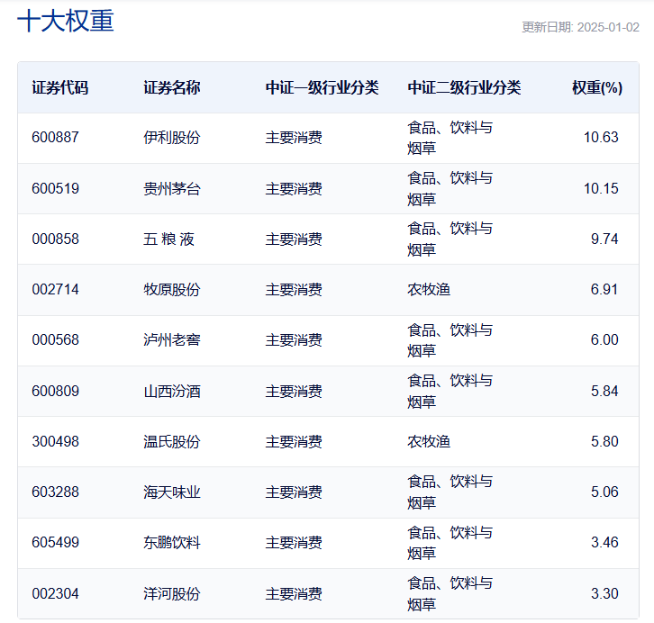Click 食品、饮料与烟草 in the 贵州茅台 row
The height and width of the screenshot is (623, 654).
point(450,188)
